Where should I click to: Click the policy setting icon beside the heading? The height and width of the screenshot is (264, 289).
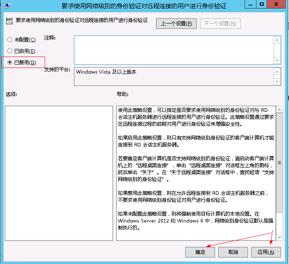9,21
